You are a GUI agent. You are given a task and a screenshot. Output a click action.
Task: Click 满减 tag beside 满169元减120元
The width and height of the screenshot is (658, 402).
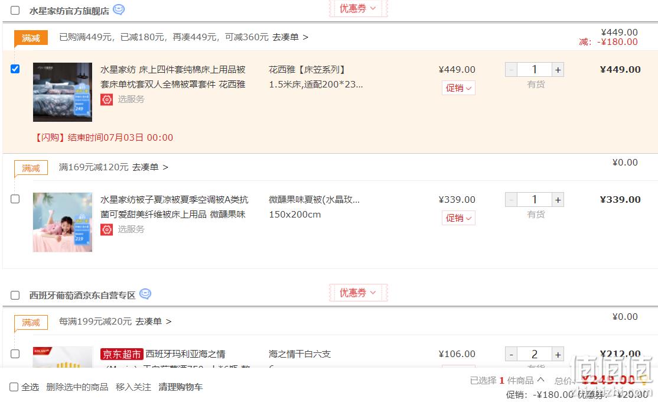pos(31,168)
